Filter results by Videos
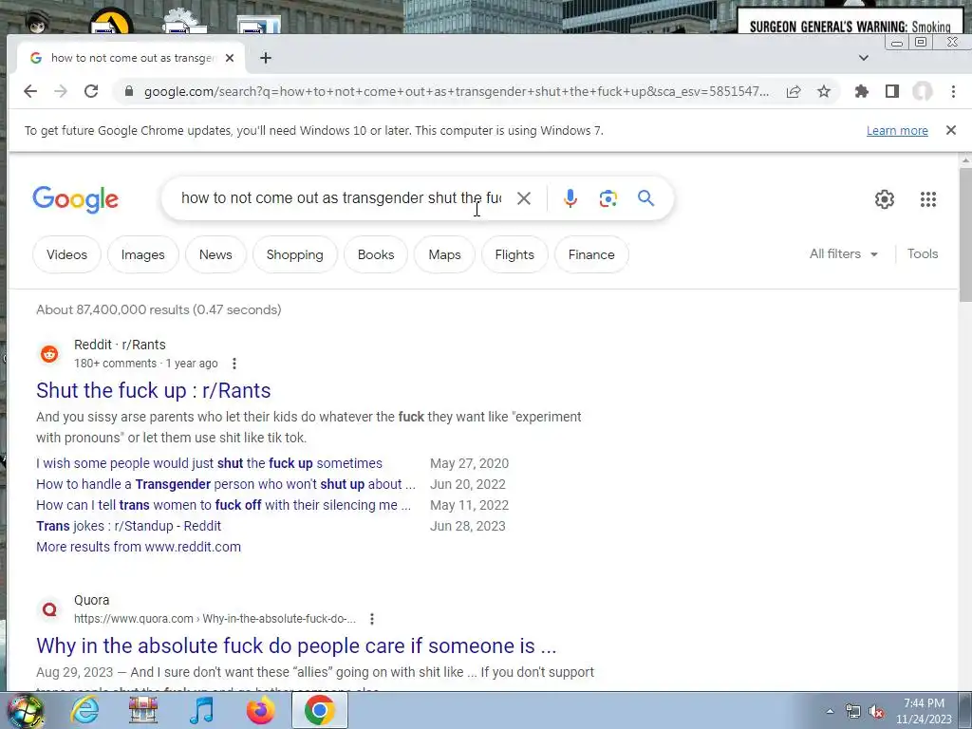The height and width of the screenshot is (729, 972). tap(67, 254)
